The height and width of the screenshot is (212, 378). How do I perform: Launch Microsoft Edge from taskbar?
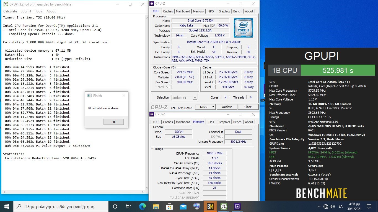[x=142, y=206]
